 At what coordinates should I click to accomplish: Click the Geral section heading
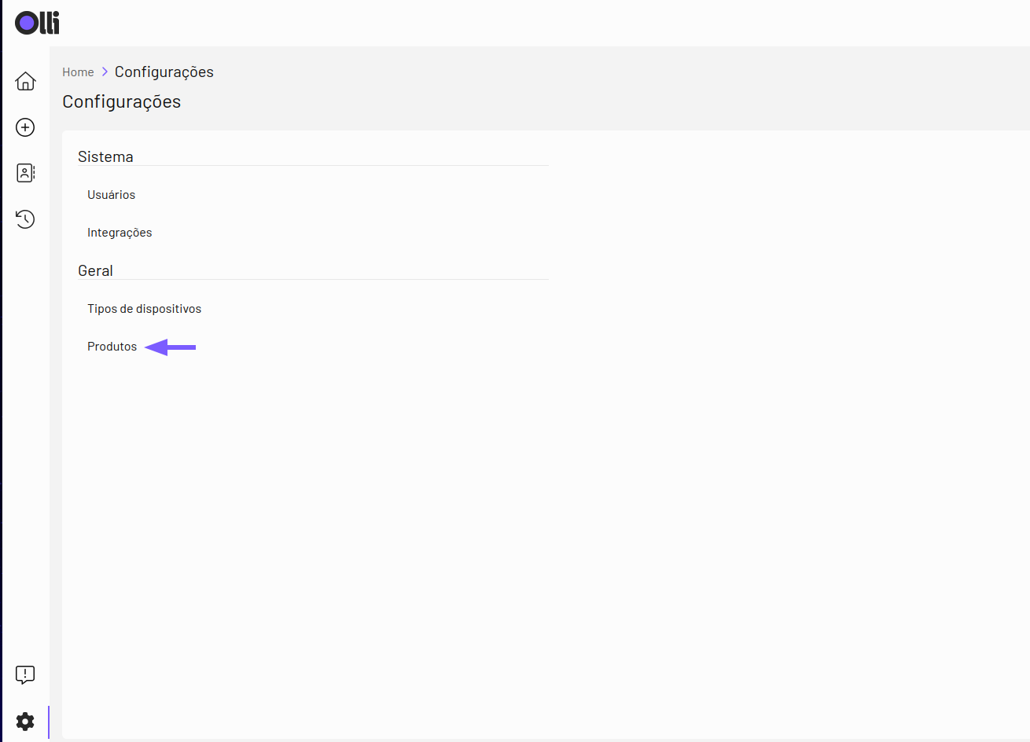tap(95, 270)
